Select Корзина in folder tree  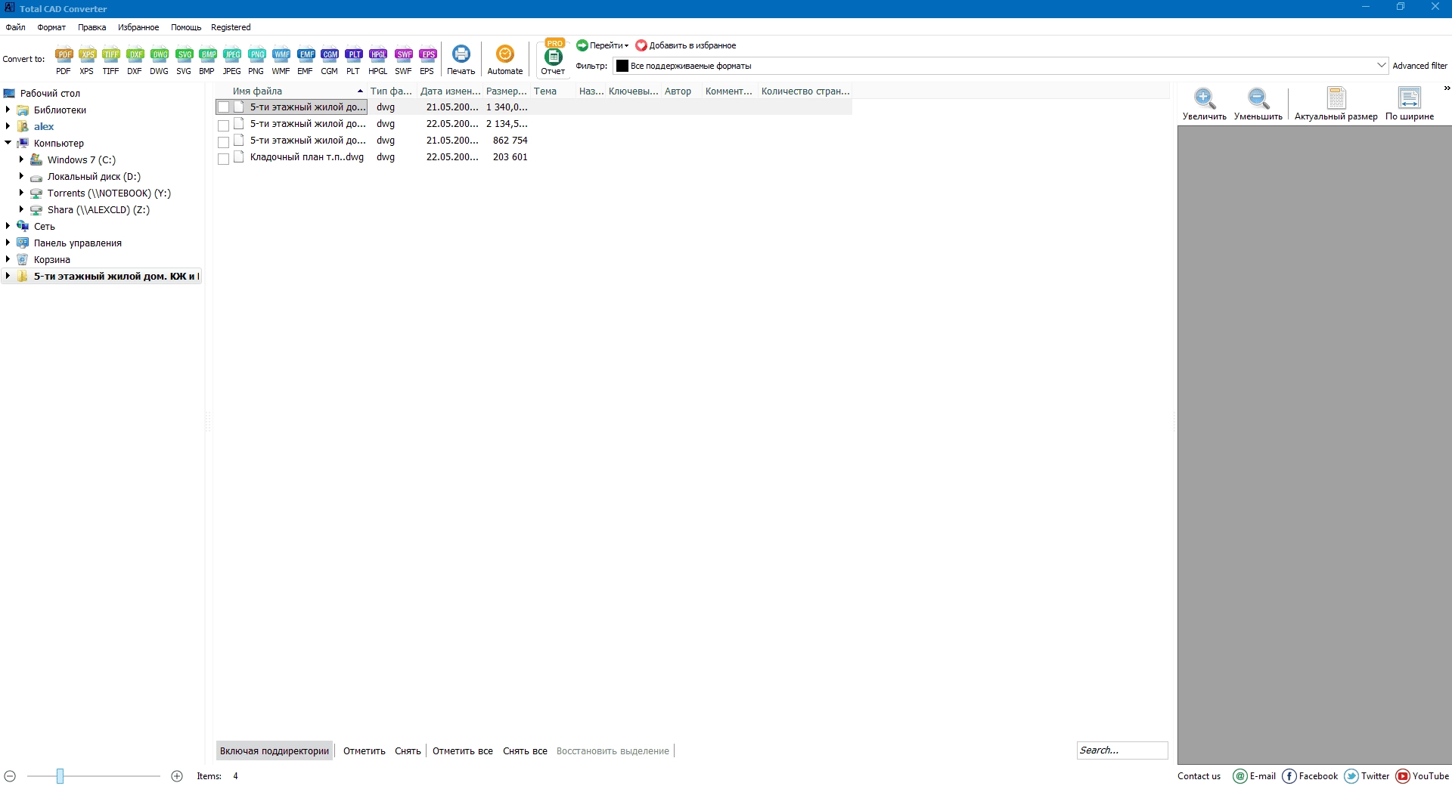(51, 259)
